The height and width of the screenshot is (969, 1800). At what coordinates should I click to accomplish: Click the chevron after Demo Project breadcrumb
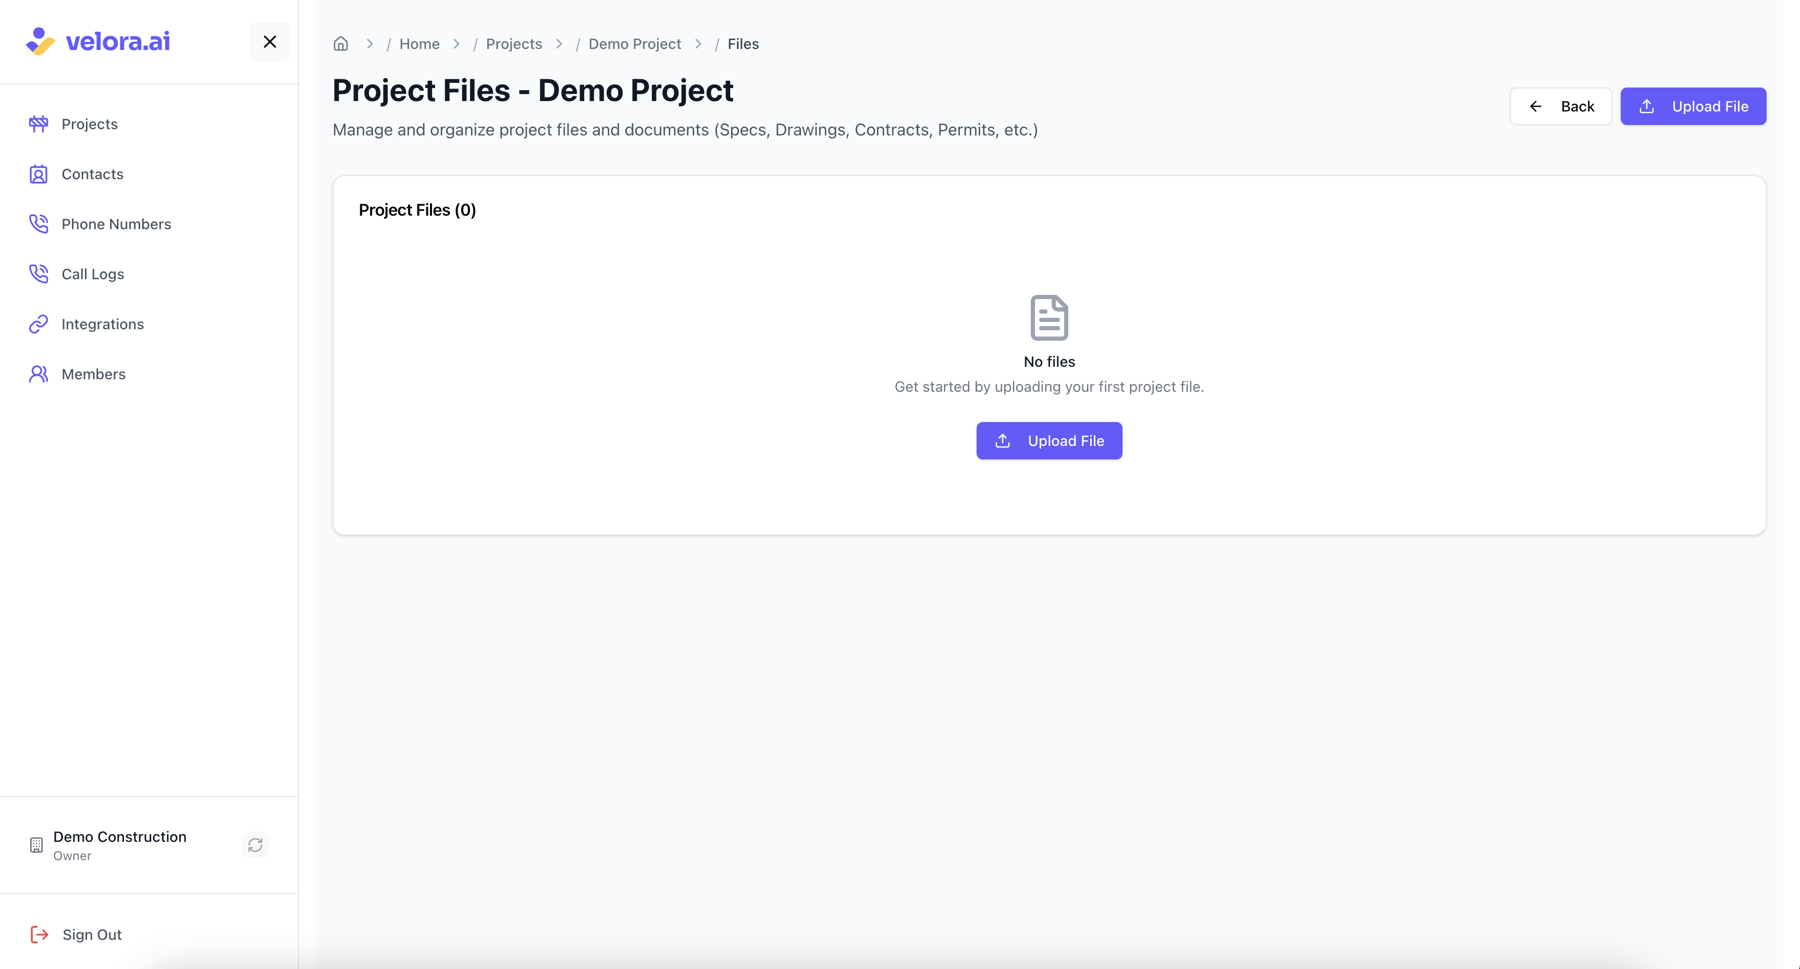point(698,44)
